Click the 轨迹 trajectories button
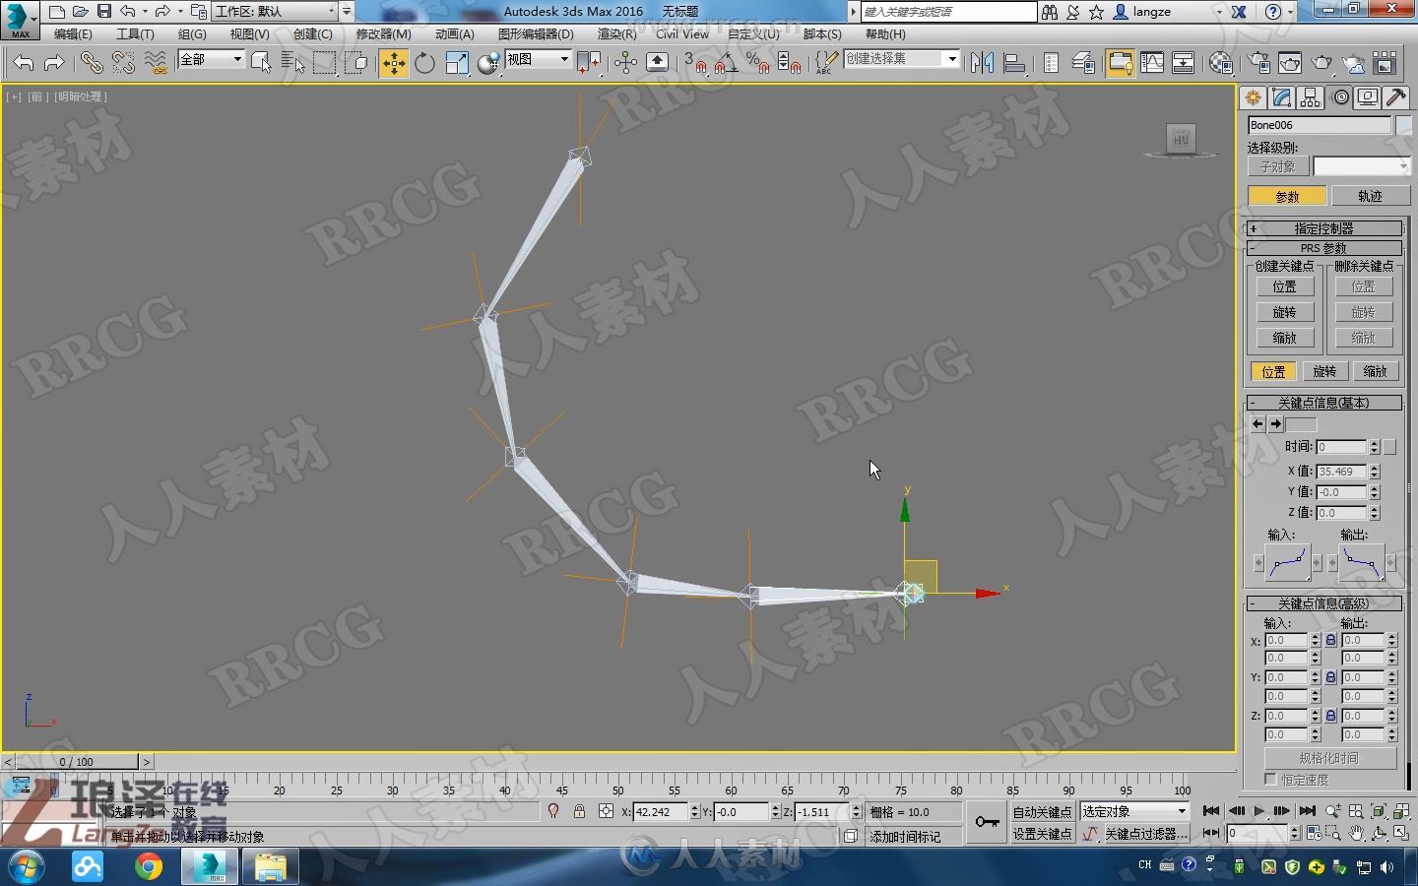1418x886 pixels. (x=1370, y=196)
